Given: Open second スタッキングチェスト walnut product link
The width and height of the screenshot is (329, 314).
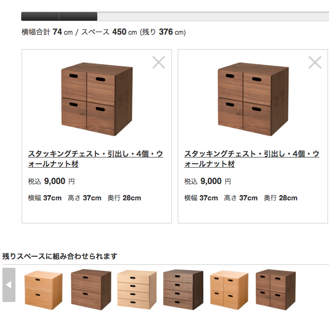Looking at the screenshot, I should 252,159.
